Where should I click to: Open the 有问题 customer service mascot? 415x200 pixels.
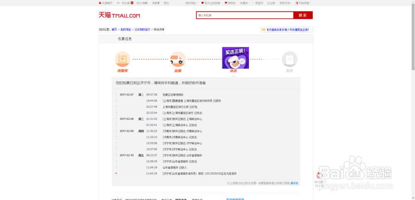[320, 175]
